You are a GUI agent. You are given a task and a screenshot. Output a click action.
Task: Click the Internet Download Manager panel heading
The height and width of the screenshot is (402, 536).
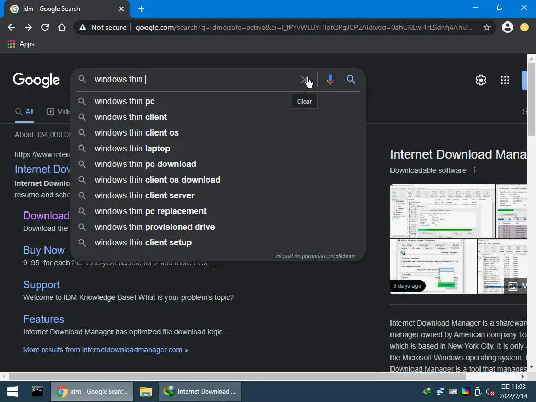pyautogui.click(x=458, y=154)
